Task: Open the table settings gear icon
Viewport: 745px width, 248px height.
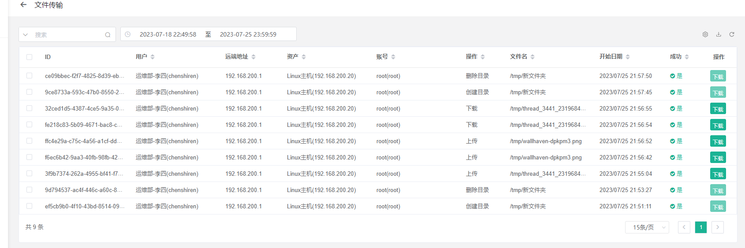Action: click(705, 34)
